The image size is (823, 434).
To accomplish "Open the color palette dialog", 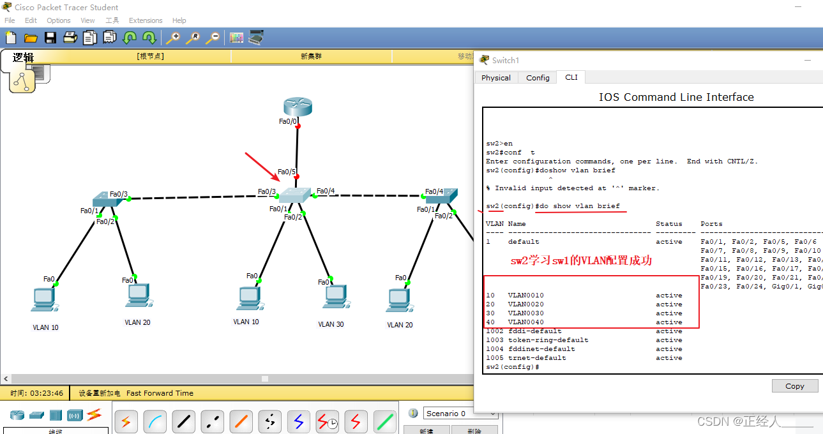I will click(237, 37).
